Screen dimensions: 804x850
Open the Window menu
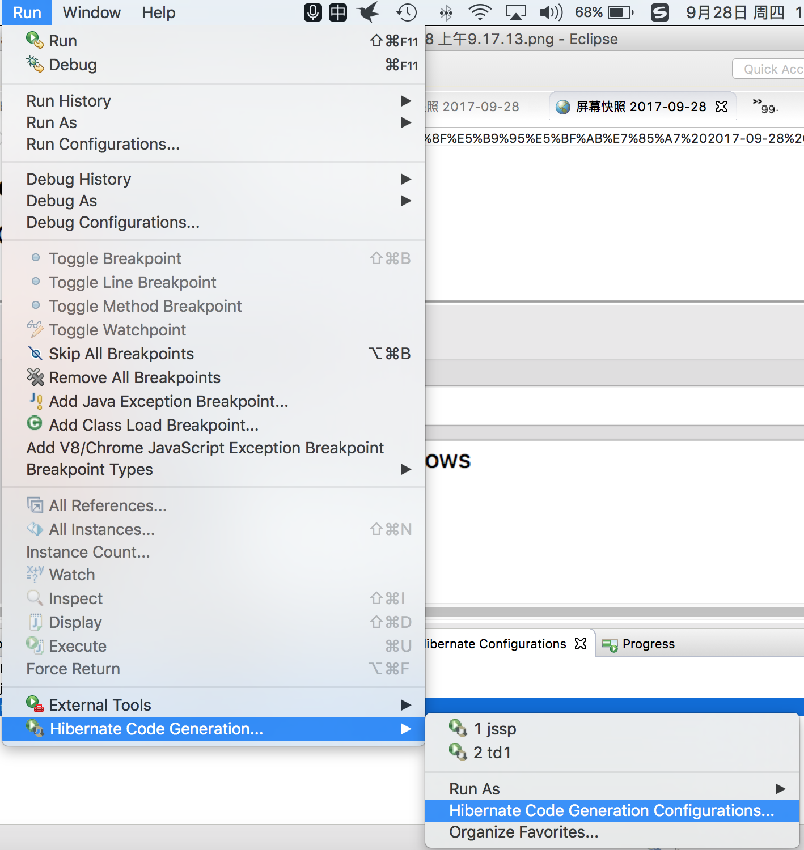coord(92,12)
